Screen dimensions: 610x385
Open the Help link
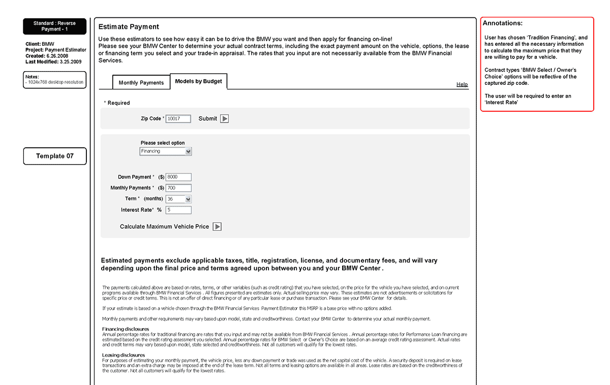(462, 84)
